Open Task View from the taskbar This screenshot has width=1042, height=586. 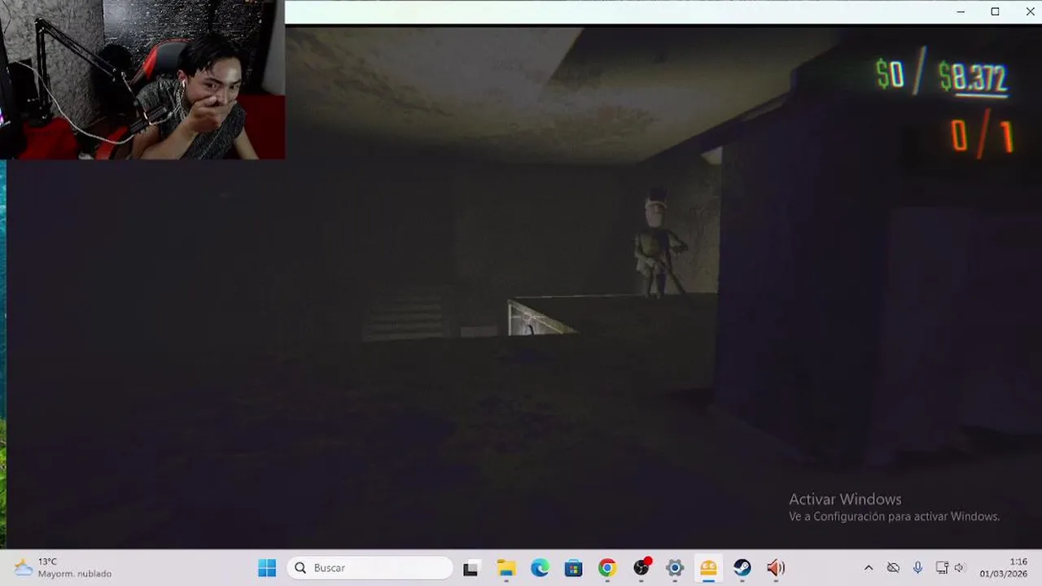pos(471,568)
